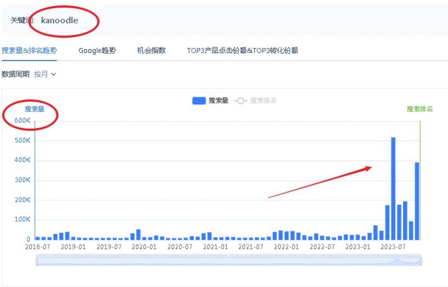The image size is (448, 287).
Task: Open the 机会指数 tab
Action: click(x=152, y=51)
